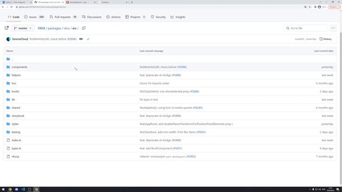
Task: Go to parent directory row
Action: coord(170,59)
